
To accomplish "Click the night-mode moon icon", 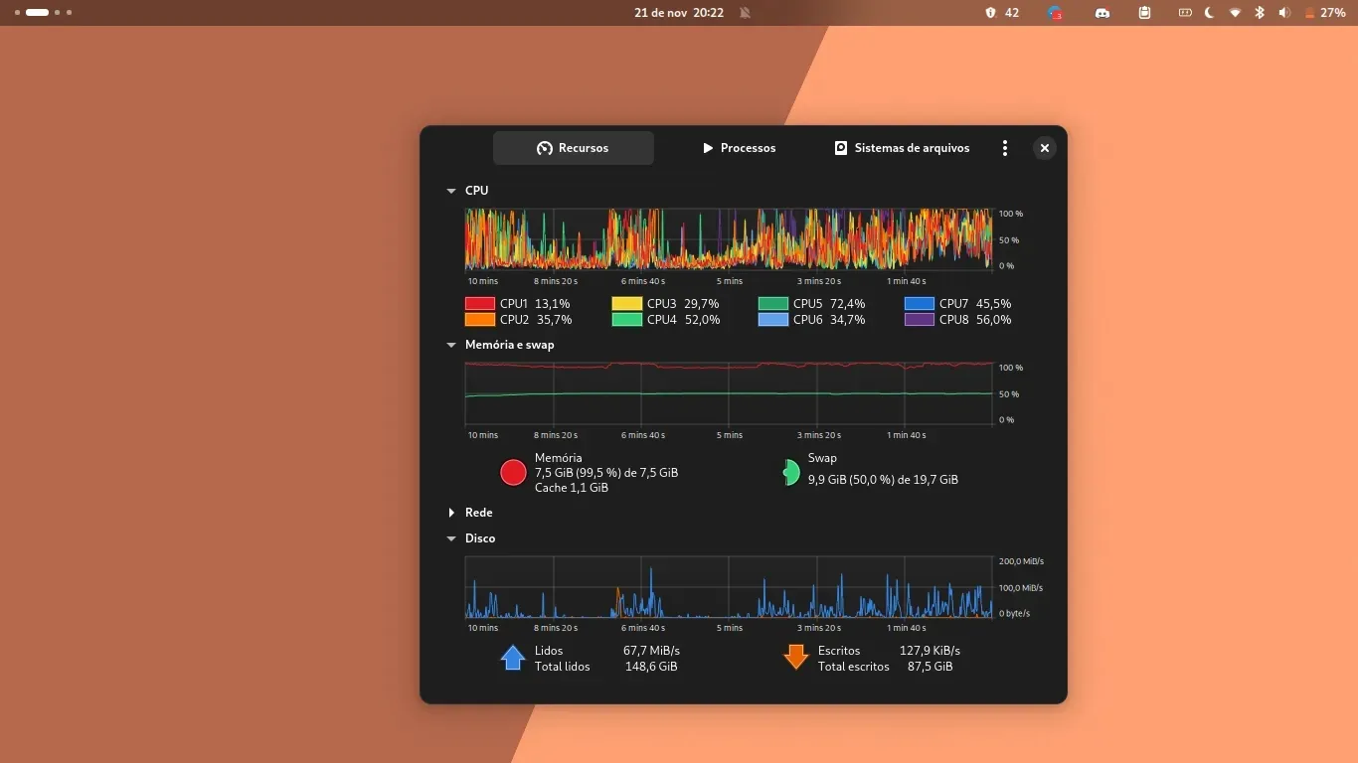I will click(1210, 13).
